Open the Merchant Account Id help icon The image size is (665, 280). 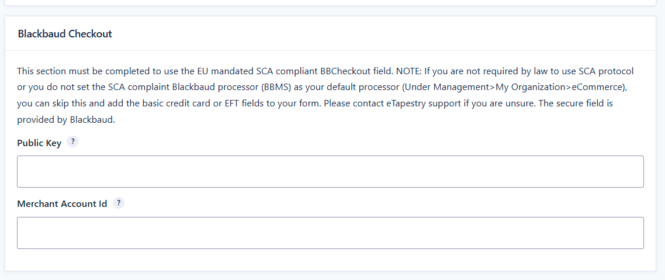pos(119,203)
